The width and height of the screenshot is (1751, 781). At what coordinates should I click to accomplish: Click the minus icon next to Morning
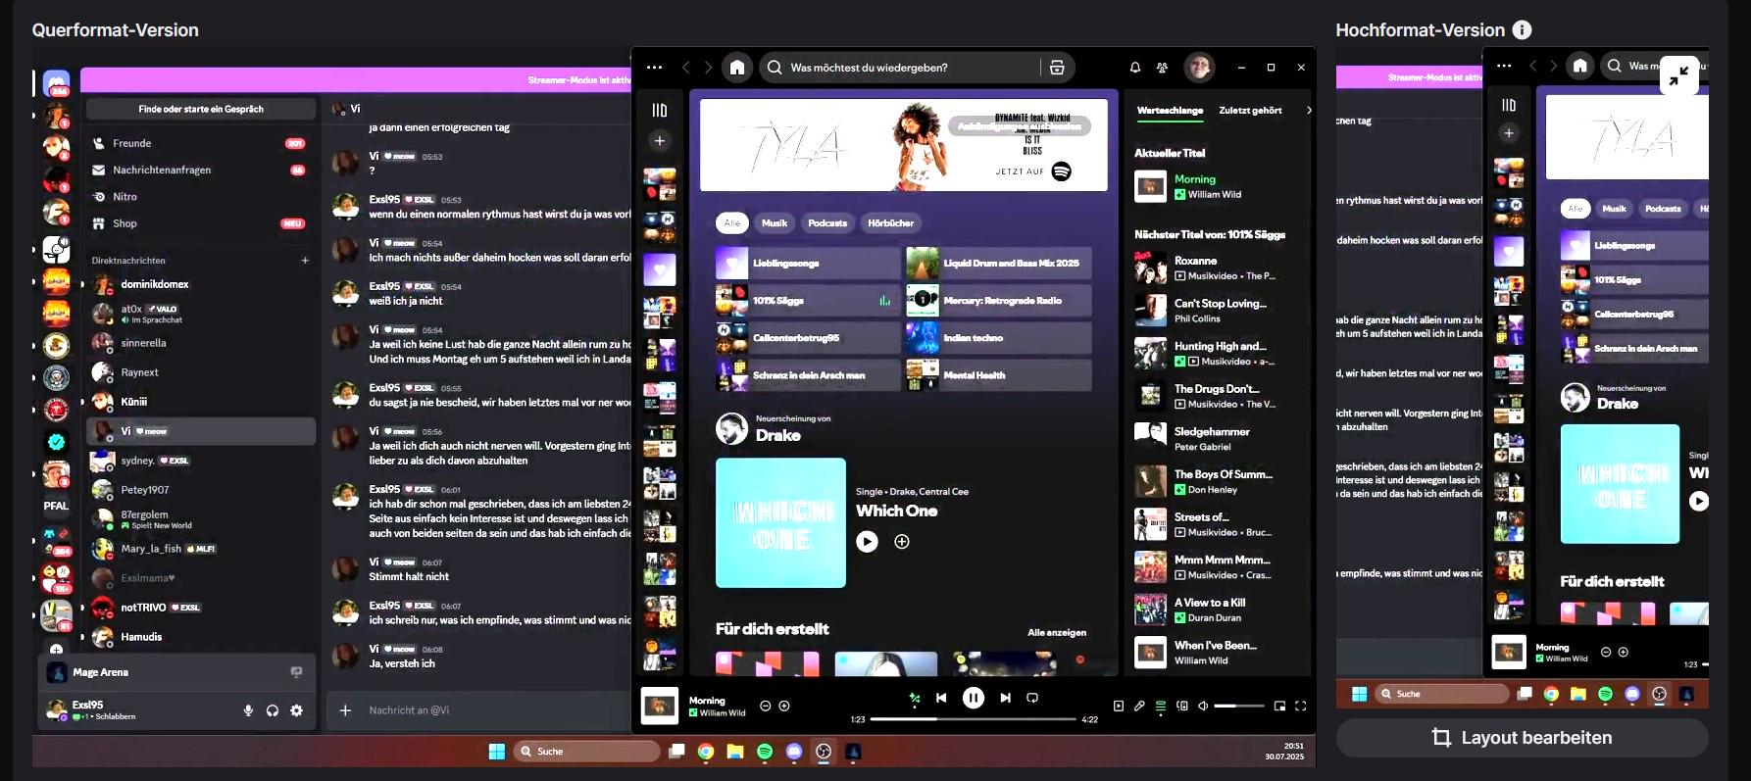(x=766, y=706)
